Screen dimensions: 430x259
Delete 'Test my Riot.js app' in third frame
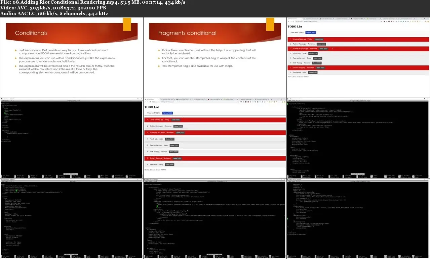[x=321, y=44]
